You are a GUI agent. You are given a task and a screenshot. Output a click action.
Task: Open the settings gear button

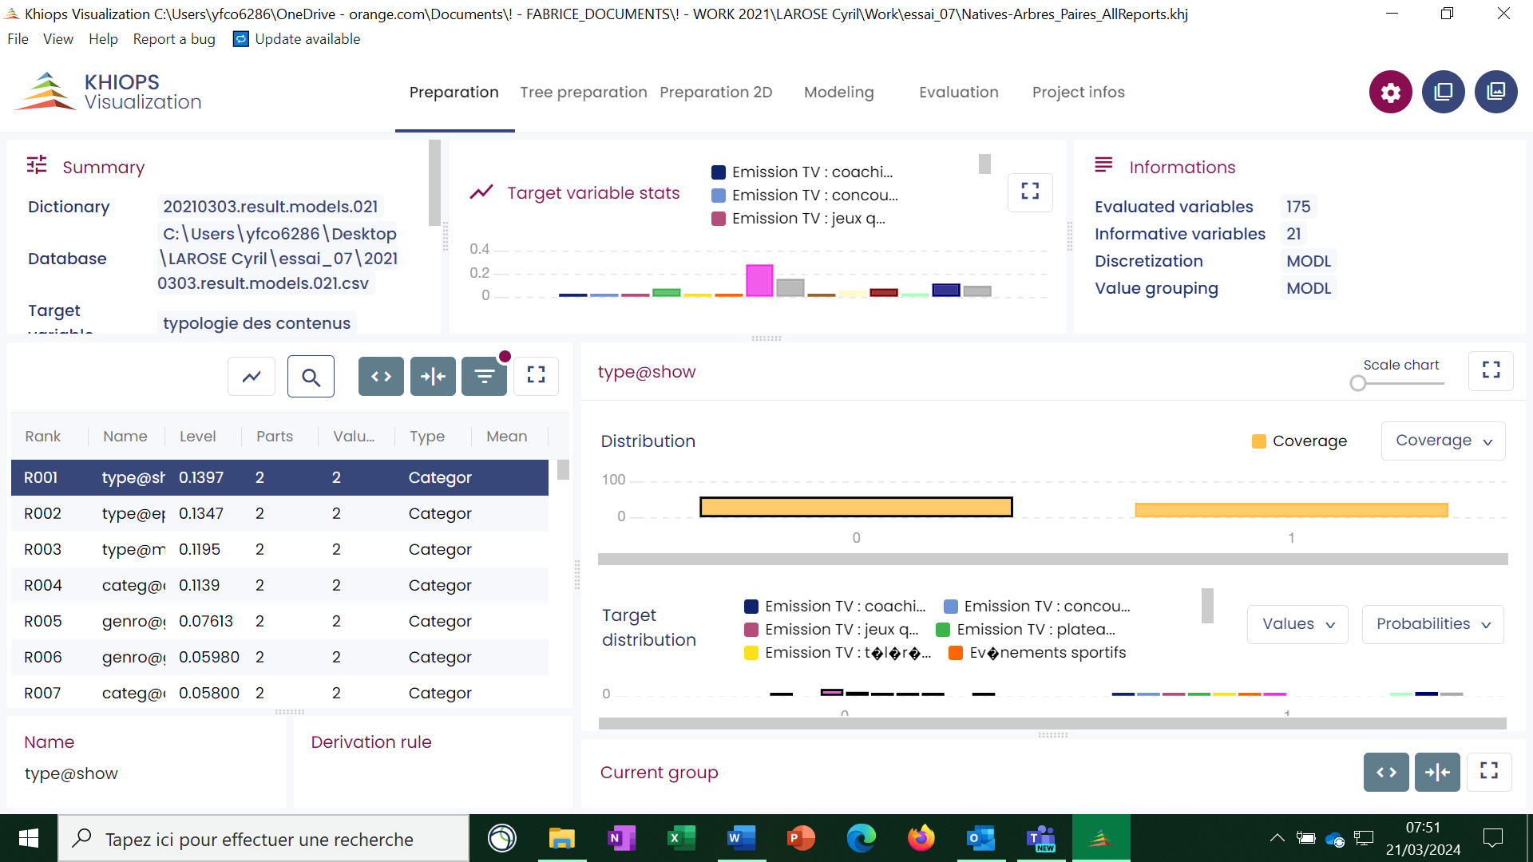pyautogui.click(x=1390, y=93)
